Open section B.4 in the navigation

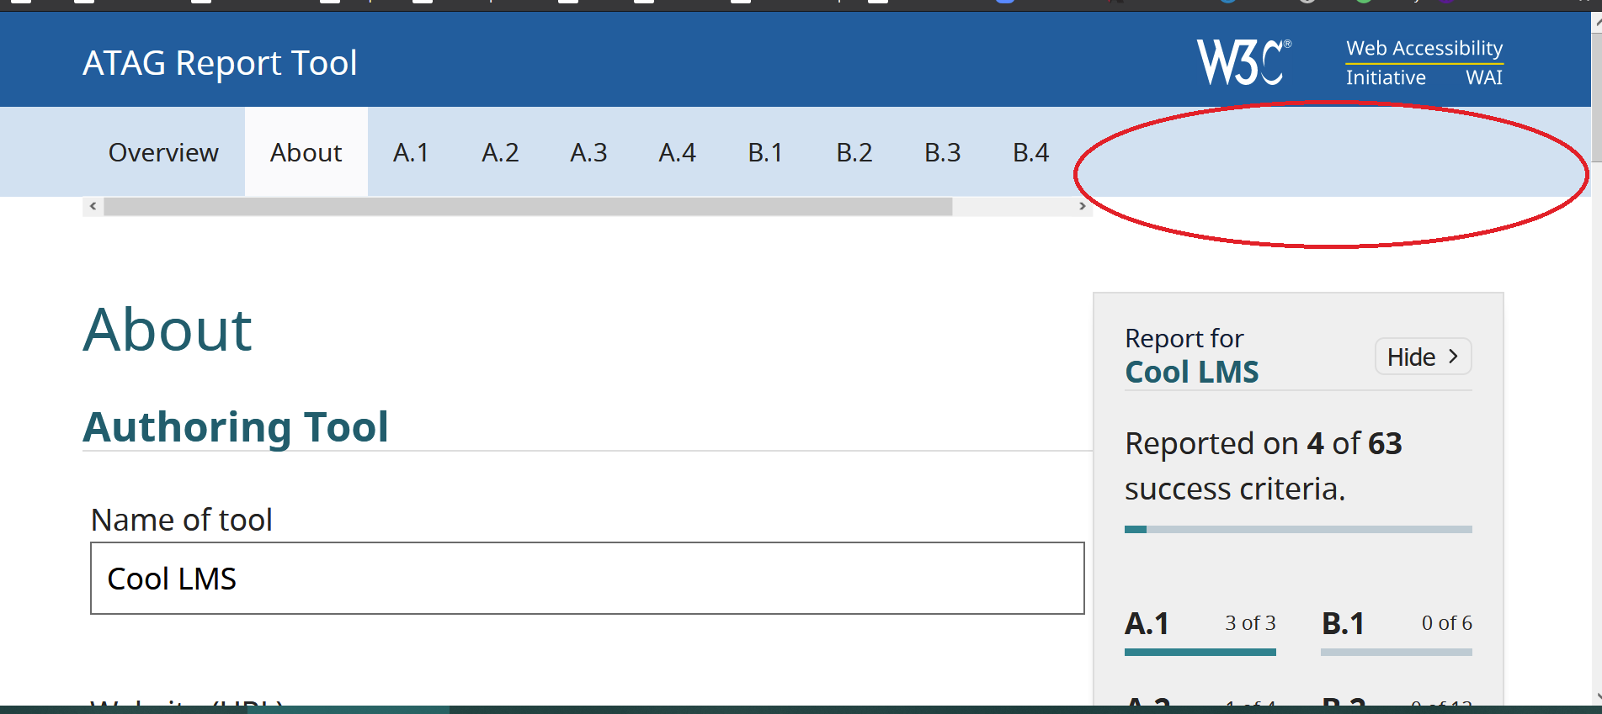tap(1031, 152)
